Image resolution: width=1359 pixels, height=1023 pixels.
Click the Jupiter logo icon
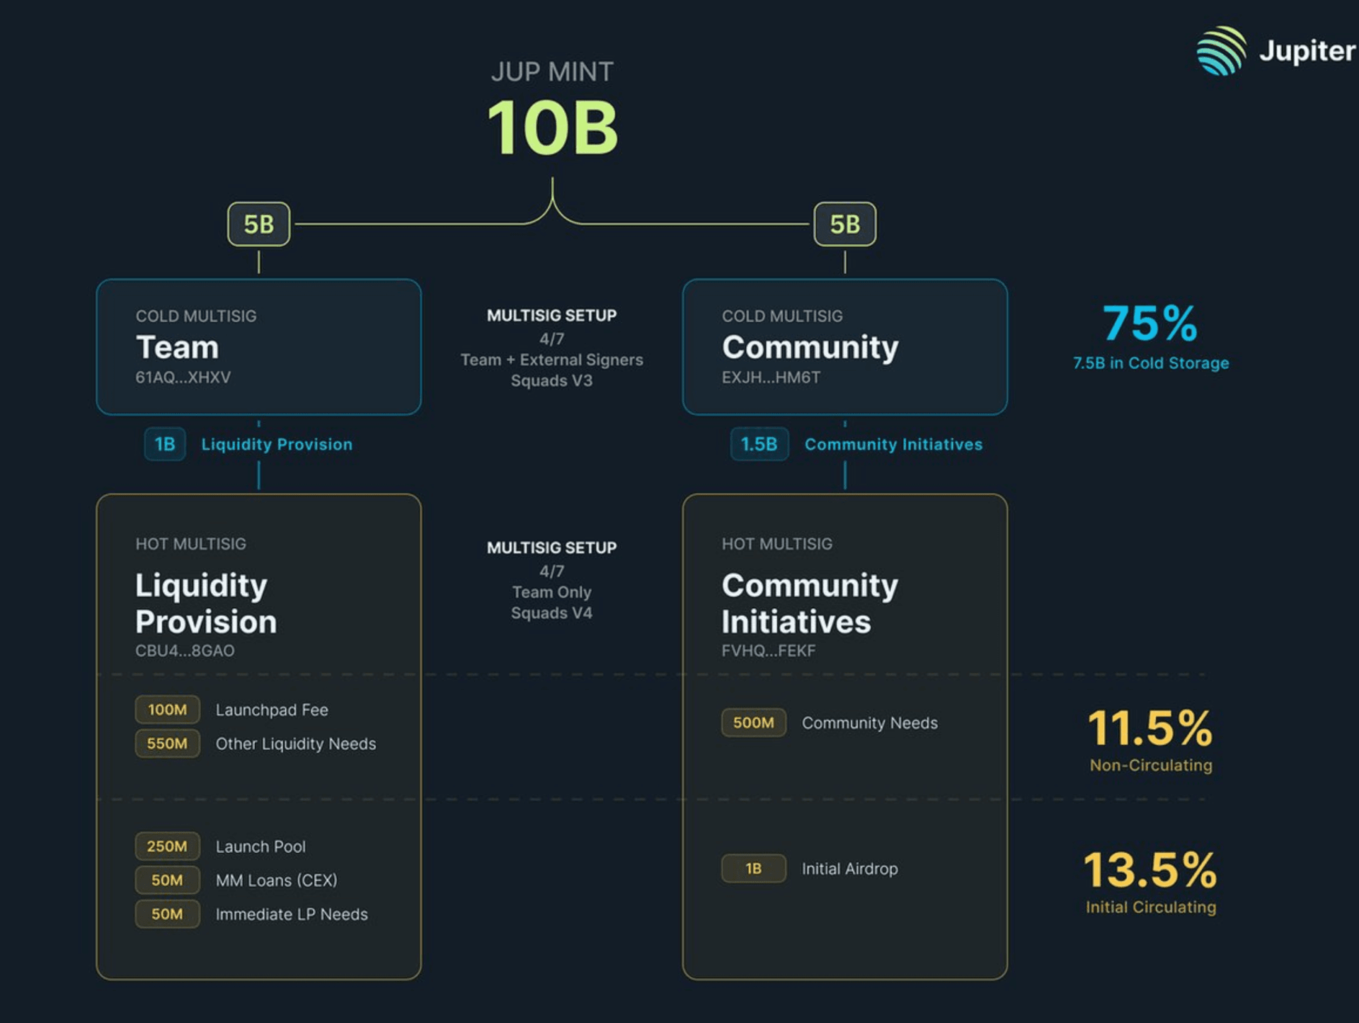(1222, 50)
